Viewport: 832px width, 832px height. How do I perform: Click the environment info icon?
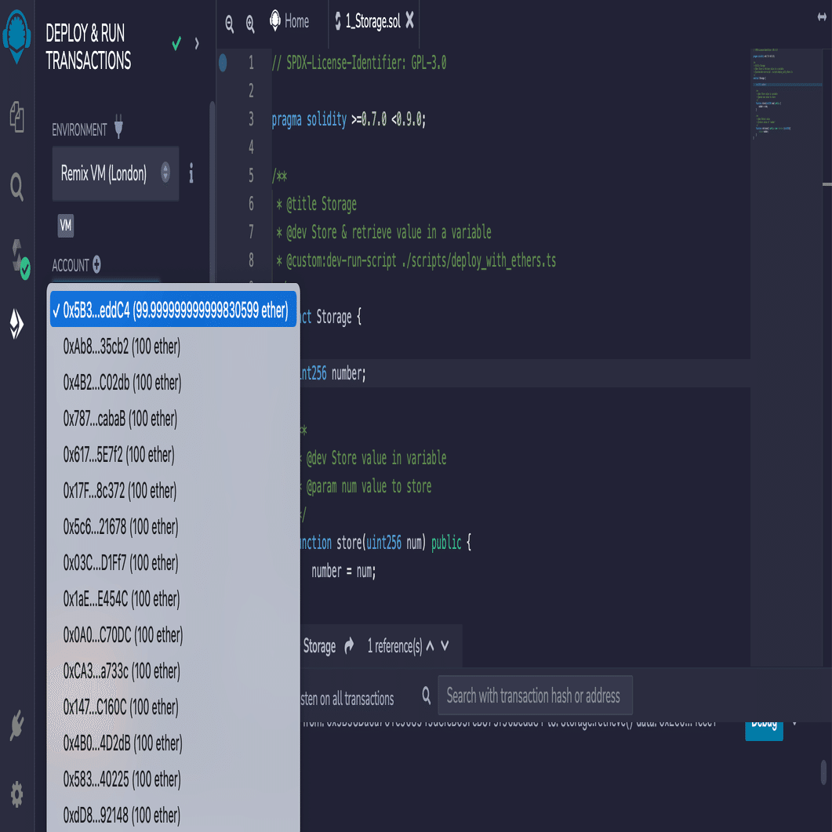[x=191, y=173]
